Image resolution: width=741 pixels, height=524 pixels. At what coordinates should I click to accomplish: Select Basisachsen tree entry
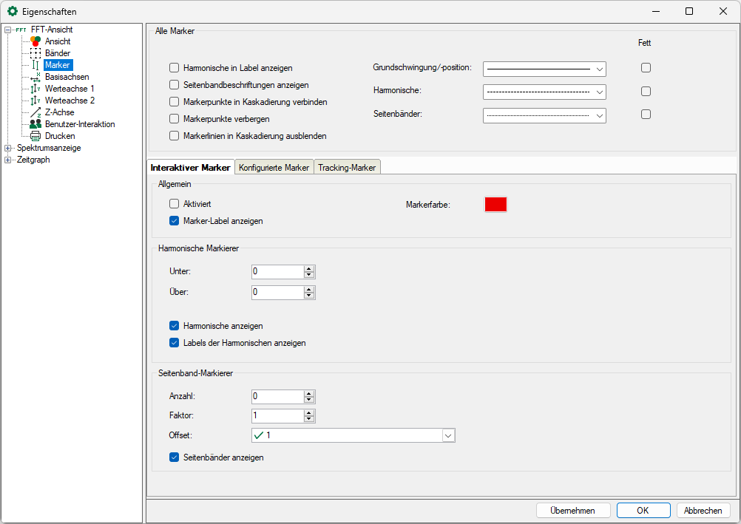67,77
